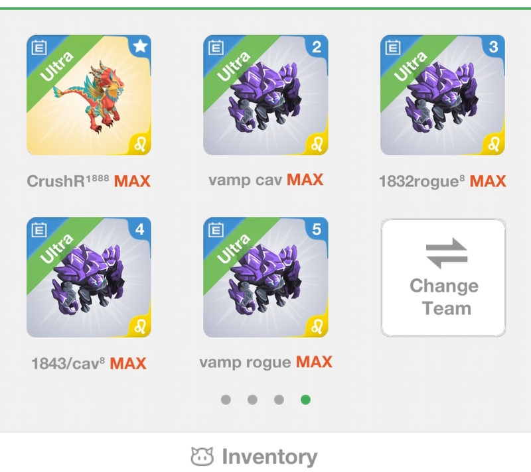The image size is (531, 472).
Task: Tap the star leader badge on CrushR card
Action: 140,46
